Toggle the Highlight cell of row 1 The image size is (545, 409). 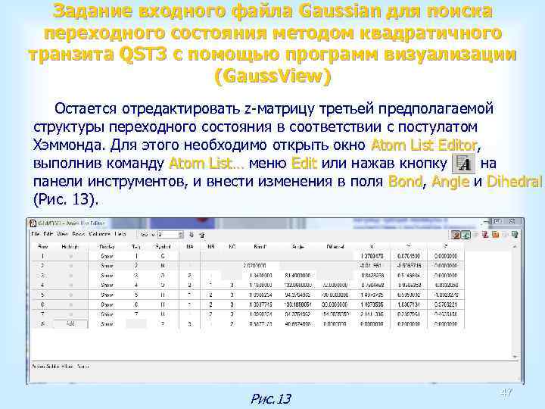(x=70, y=256)
